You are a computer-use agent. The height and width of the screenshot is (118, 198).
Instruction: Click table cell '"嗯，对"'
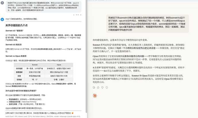click(35, 80)
